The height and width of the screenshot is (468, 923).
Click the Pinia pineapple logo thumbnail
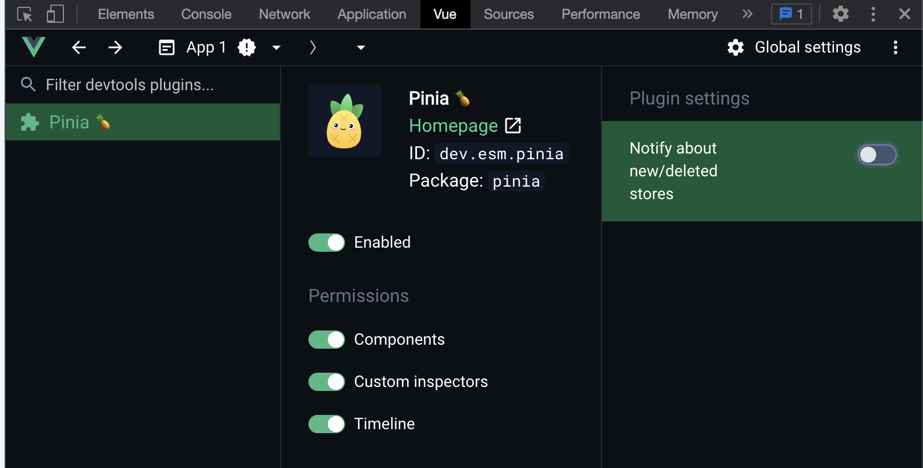tap(345, 121)
